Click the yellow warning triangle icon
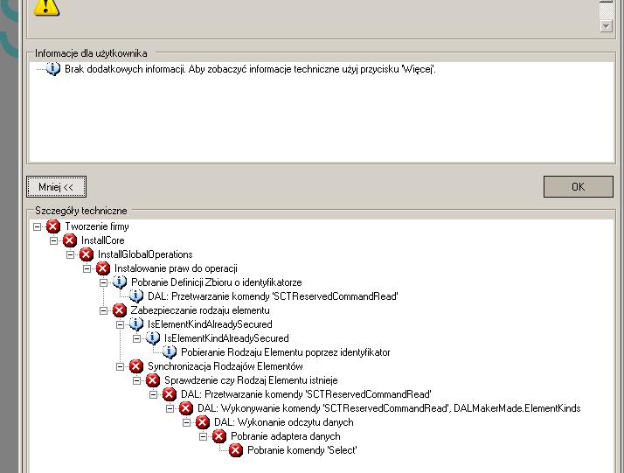624x473 pixels. (45, 7)
